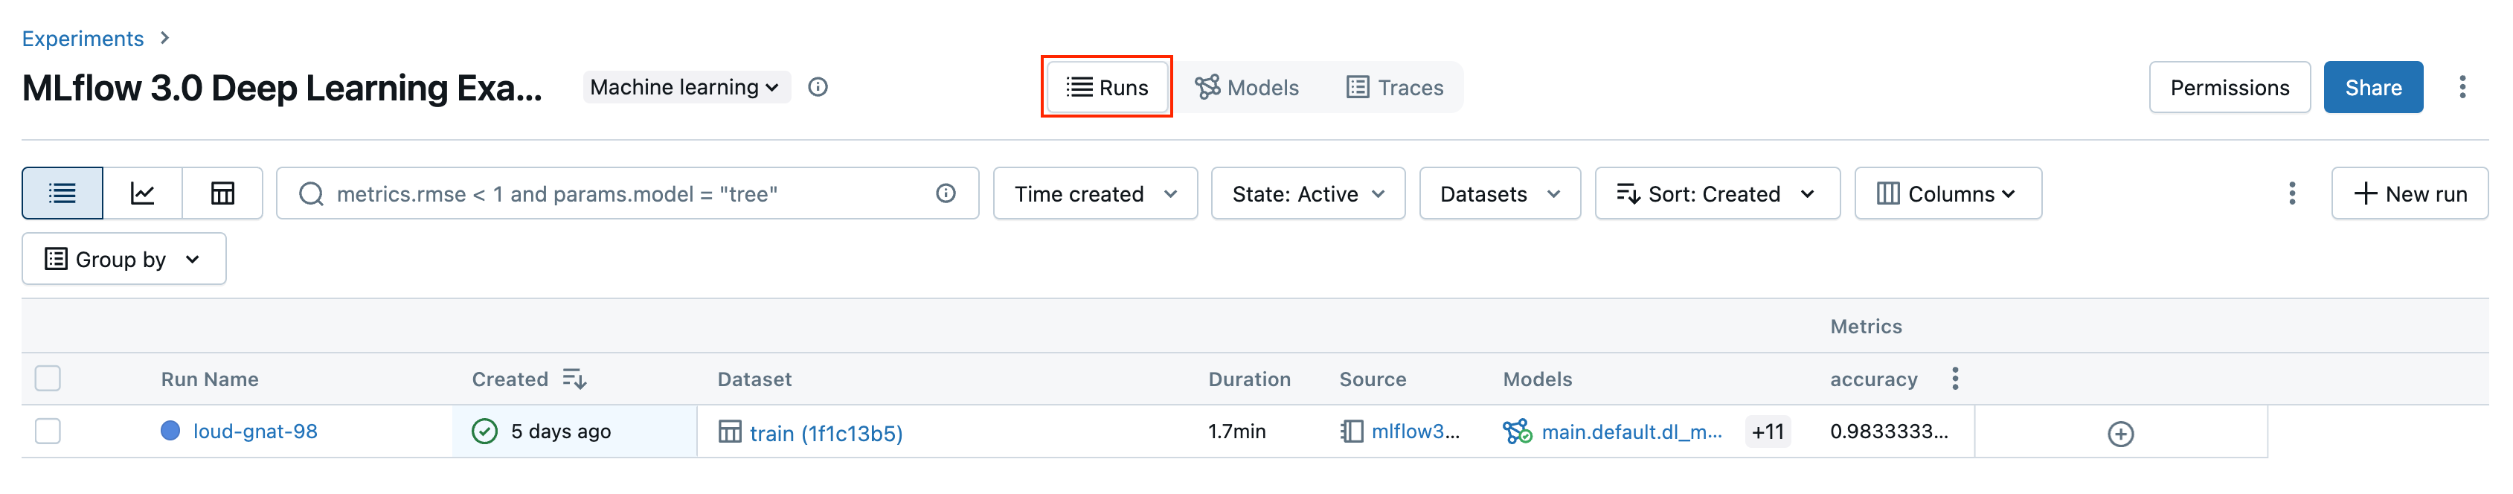
Task: Open kebab menu left of New run
Action: click(2291, 193)
